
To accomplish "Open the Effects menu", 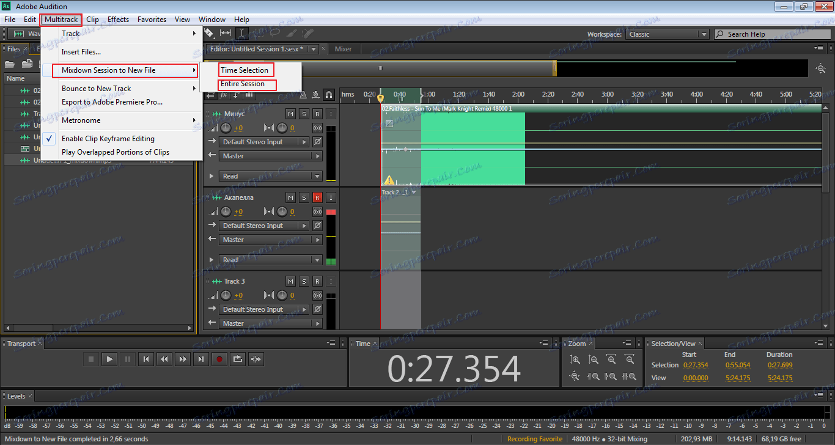I will click(118, 20).
